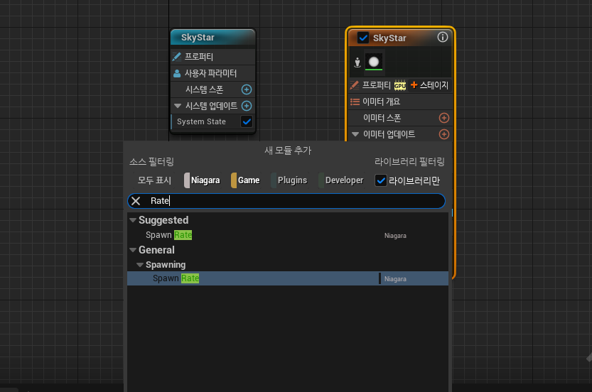Open SkyStar system 프로퍼티 row
This screenshot has height=392, width=592.
coord(213,57)
